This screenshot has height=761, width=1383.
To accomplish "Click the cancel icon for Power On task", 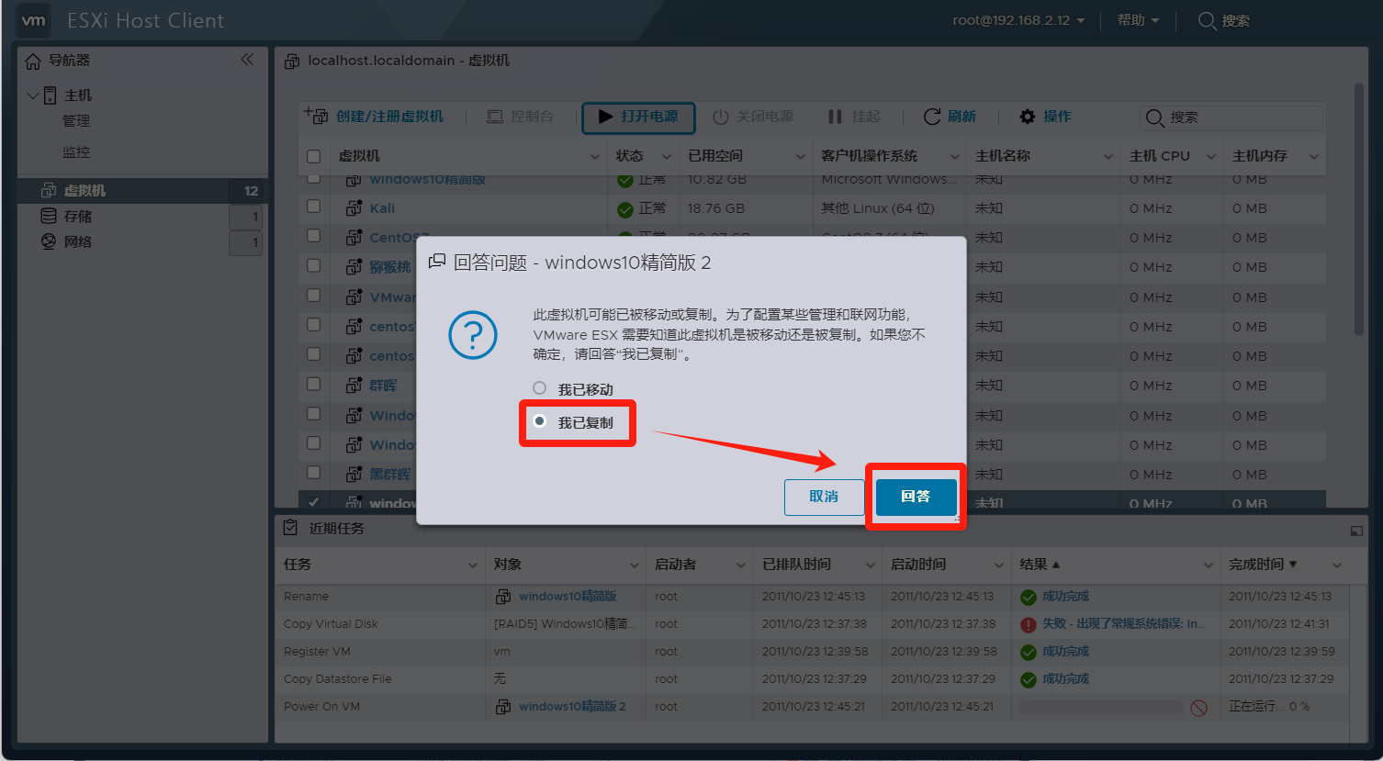I will coord(1198,707).
